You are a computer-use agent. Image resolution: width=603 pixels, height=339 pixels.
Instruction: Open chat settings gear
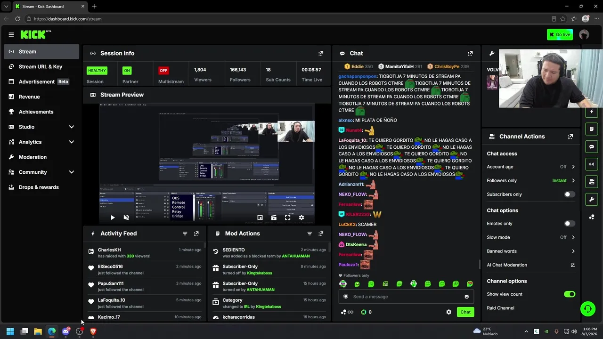[x=448, y=312]
